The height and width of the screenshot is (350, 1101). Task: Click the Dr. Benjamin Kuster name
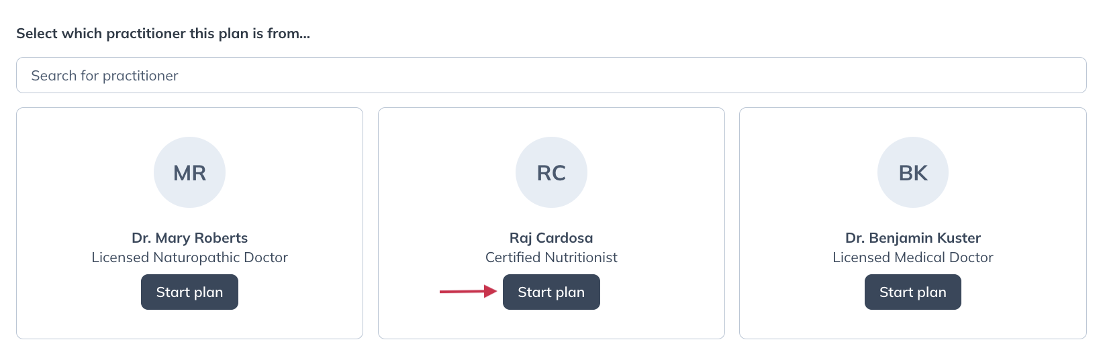[912, 238]
